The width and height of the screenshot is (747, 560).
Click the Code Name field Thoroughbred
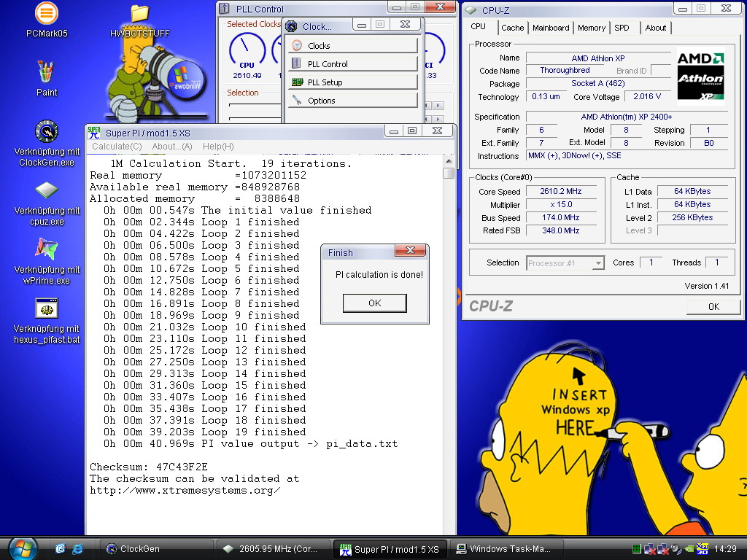pyautogui.click(x=565, y=71)
